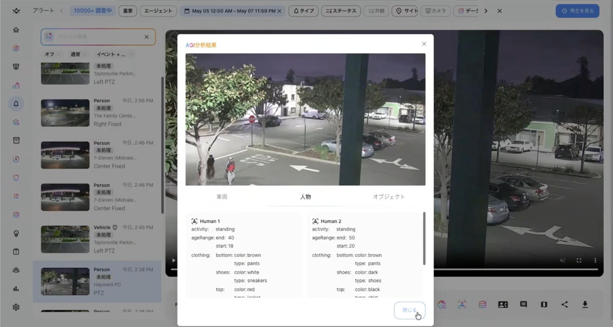Screen dimensions: 613x327
Task: Open the video more-options menu
Action: [x=595, y=260]
